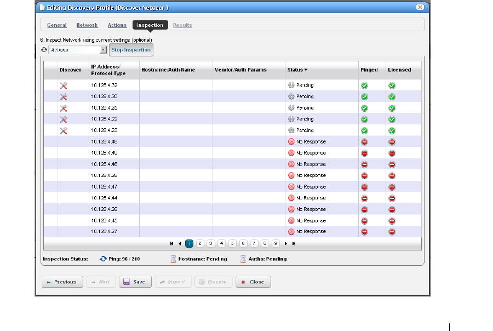Click red Pinged icon for 10.128.4.45
The height and width of the screenshot is (331, 493).
click(364, 221)
